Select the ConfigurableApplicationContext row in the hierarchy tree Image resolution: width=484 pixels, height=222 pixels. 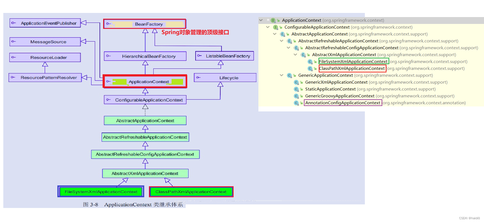point(371,27)
